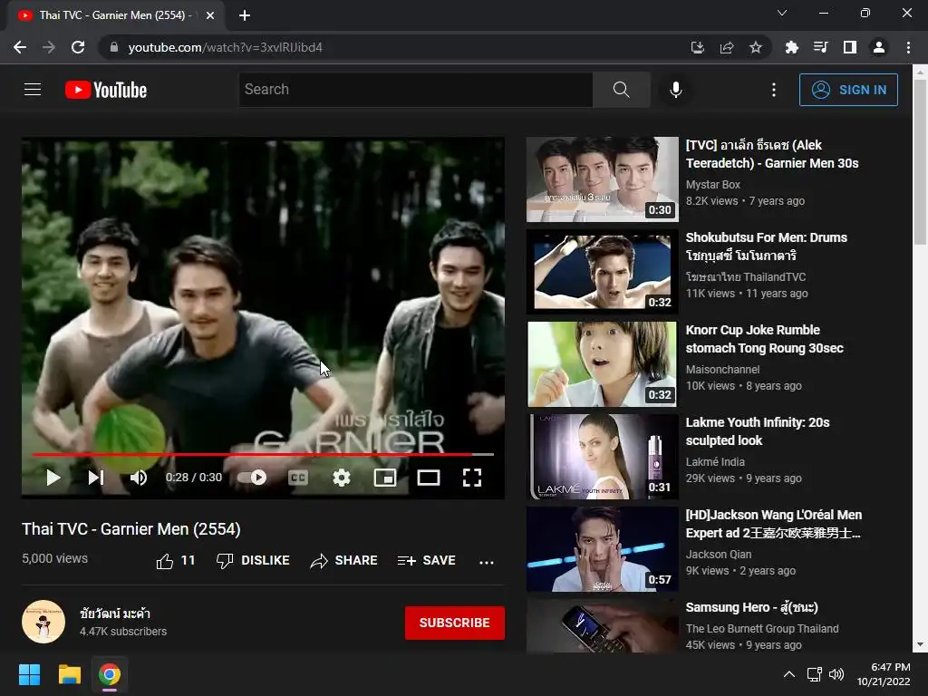This screenshot has width=928, height=696.
Task: Click Mystar Box channel name
Action: [712, 185]
